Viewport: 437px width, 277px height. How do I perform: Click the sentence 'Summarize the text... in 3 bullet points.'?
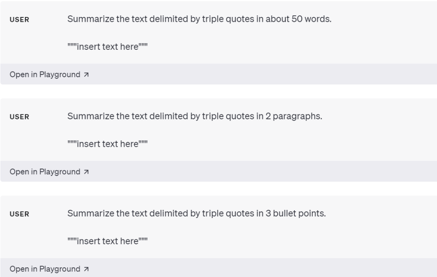coord(197,213)
